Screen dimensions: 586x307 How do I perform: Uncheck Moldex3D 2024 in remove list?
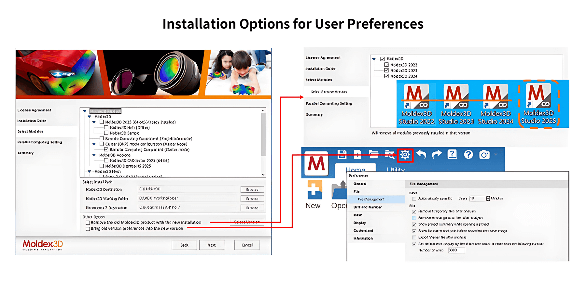(386, 76)
